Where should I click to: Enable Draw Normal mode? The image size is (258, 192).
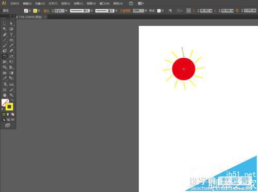click(x=4, y=120)
